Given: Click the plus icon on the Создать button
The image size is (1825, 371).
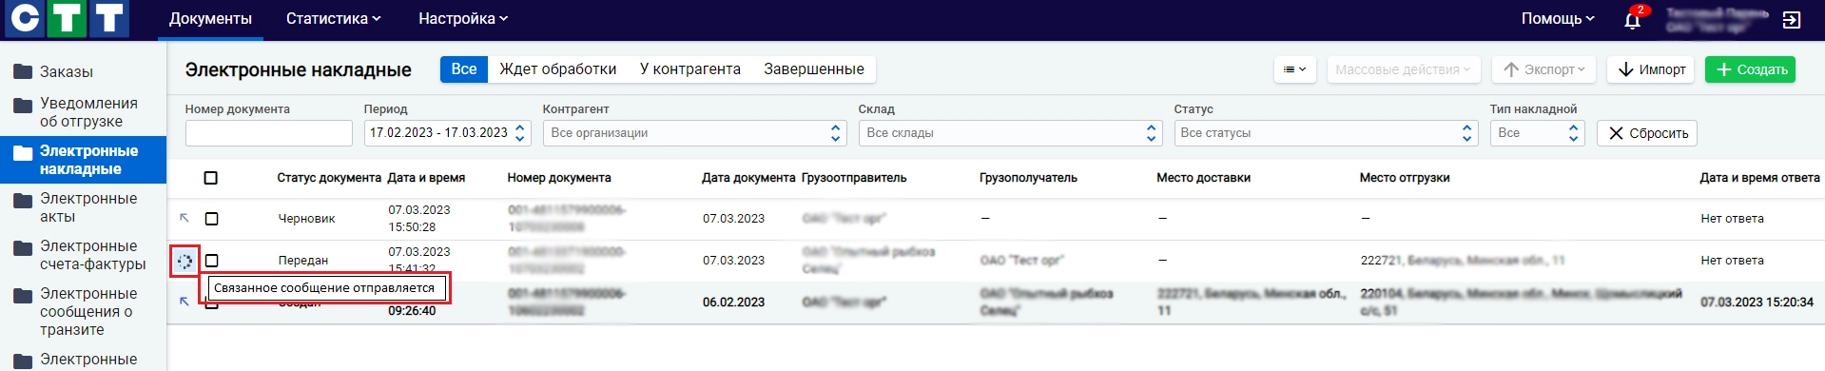Looking at the screenshot, I should coord(1723,69).
